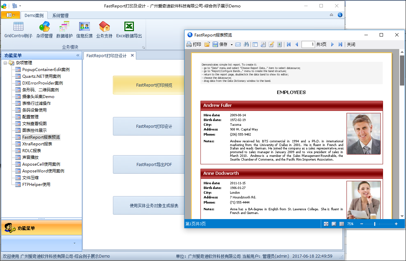The width and height of the screenshot is (406, 261).
Task: Select 条形码、二维码案例 in the tree
Action: (x=41, y=90)
